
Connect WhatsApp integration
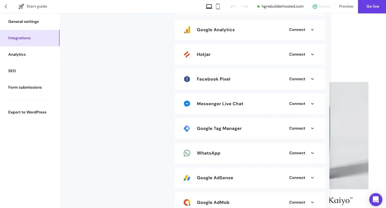click(x=297, y=153)
